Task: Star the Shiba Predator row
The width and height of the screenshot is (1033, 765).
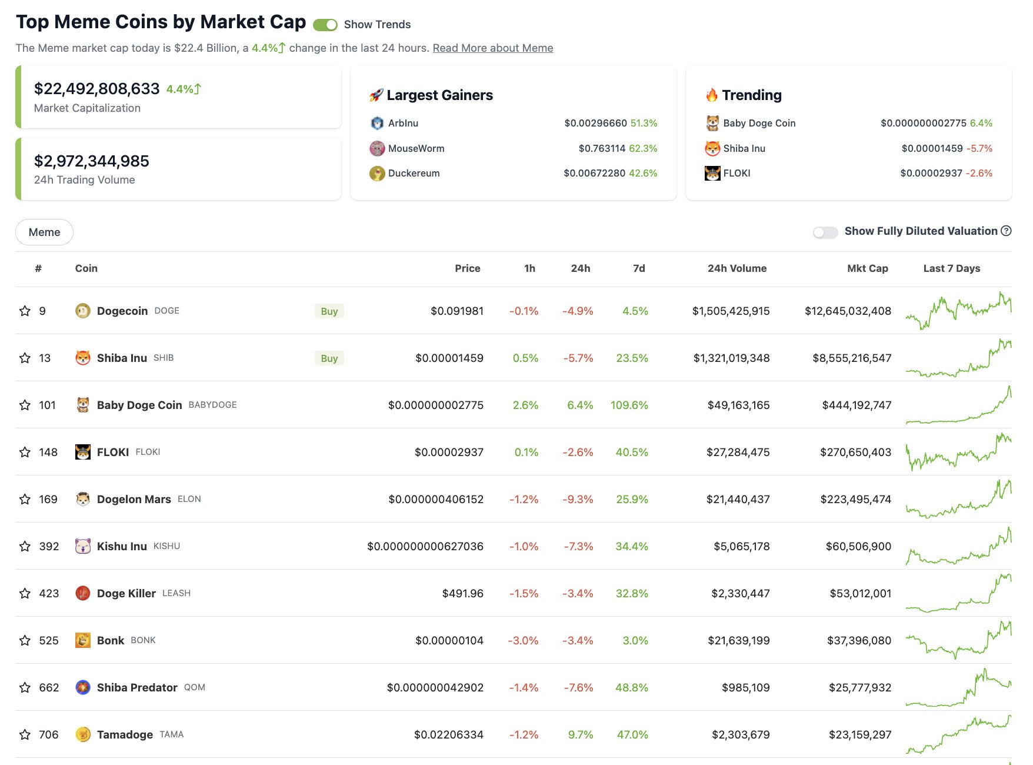Action: tap(25, 687)
